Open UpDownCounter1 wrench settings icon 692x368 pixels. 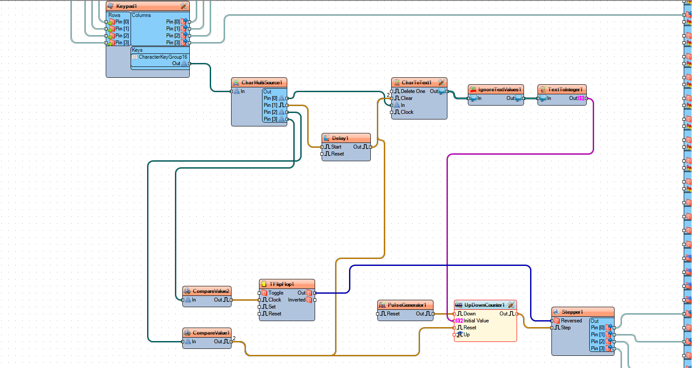[x=511, y=305]
